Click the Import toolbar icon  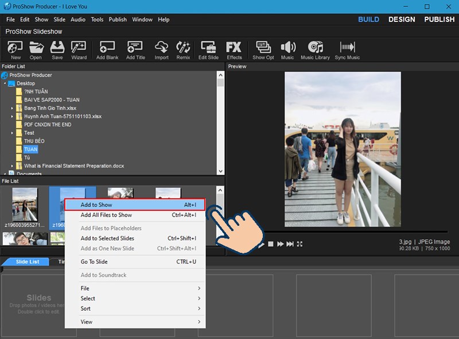point(162,50)
